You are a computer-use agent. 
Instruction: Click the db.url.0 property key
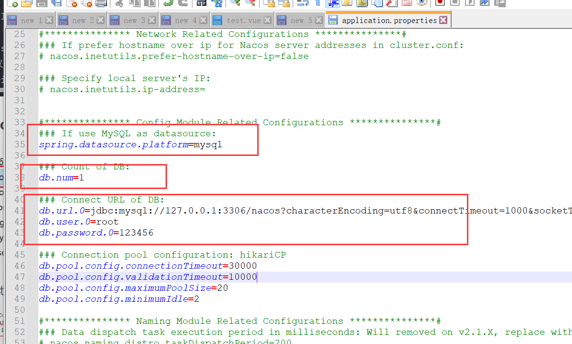click(61, 211)
